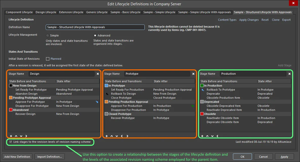Move the Production stage left
This screenshot has height=162, width=300.
click(x=217, y=136)
